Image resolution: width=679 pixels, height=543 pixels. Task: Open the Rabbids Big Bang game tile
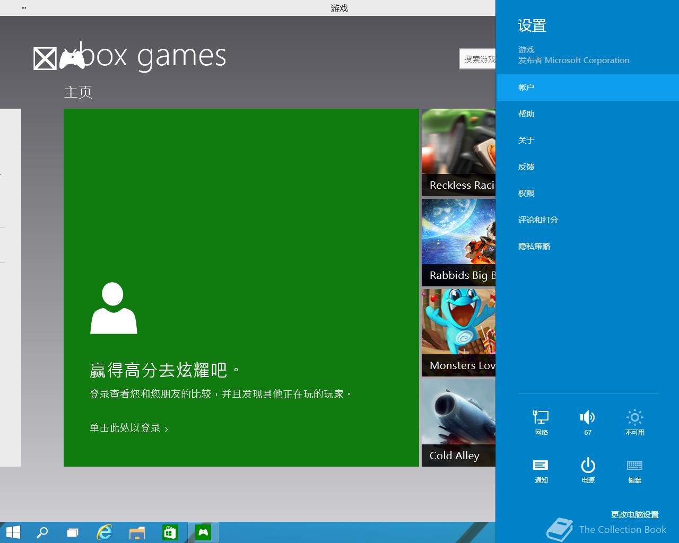click(x=458, y=243)
